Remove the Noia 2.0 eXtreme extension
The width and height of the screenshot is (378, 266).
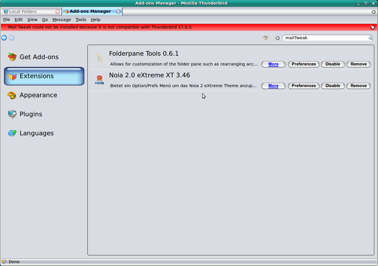click(x=359, y=86)
